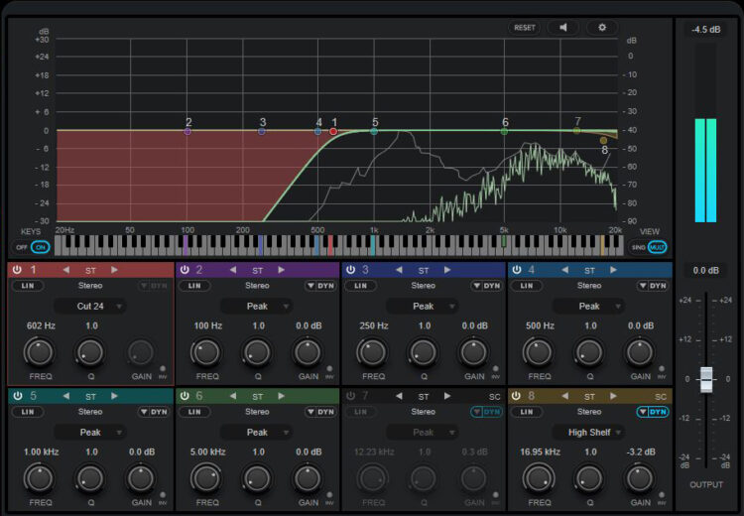Image resolution: width=744 pixels, height=516 pixels.
Task: Open settings with the gear icon
Action: (602, 28)
